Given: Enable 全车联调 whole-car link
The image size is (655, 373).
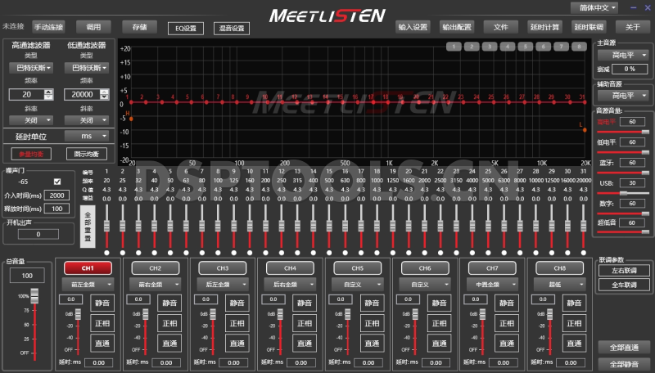Looking at the screenshot, I should pos(624,285).
